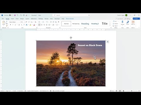Apply strikethrough formatting

pyautogui.click(x=19, y=25)
